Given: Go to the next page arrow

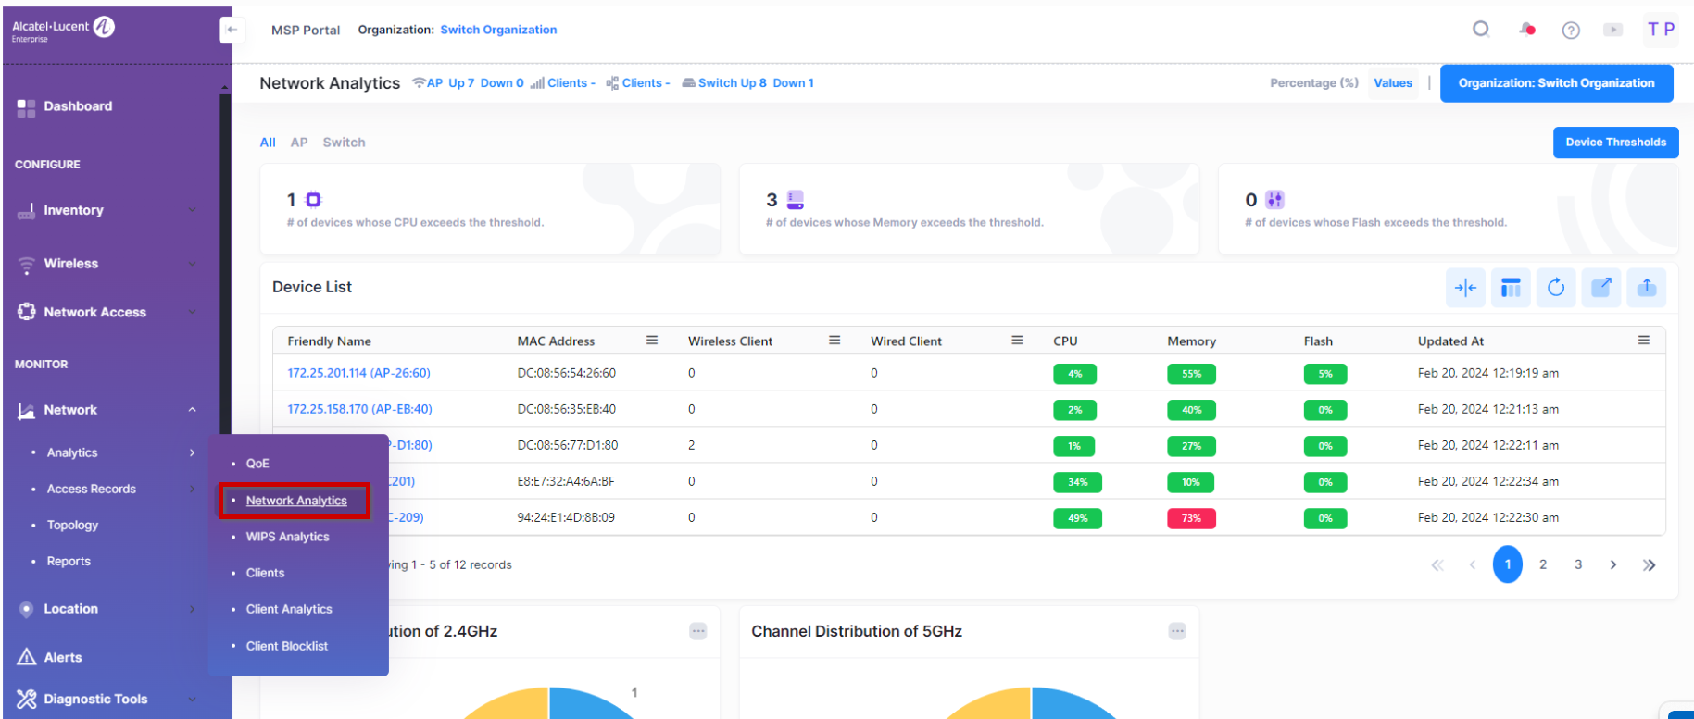Looking at the screenshot, I should [x=1613, y=565].
